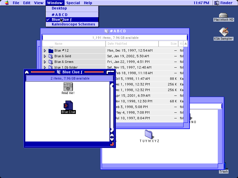Click row dated May 4, 1998, 7:08 PM
The height and width of the screenshot is (178, 238).
(x=150, y=112)
